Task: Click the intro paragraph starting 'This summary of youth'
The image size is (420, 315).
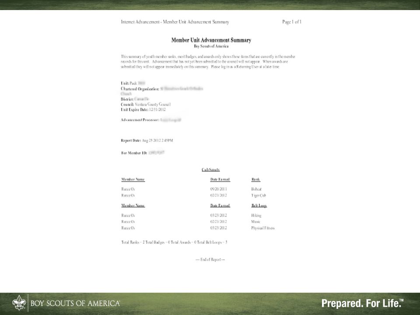Action: (x=208, y=62)
